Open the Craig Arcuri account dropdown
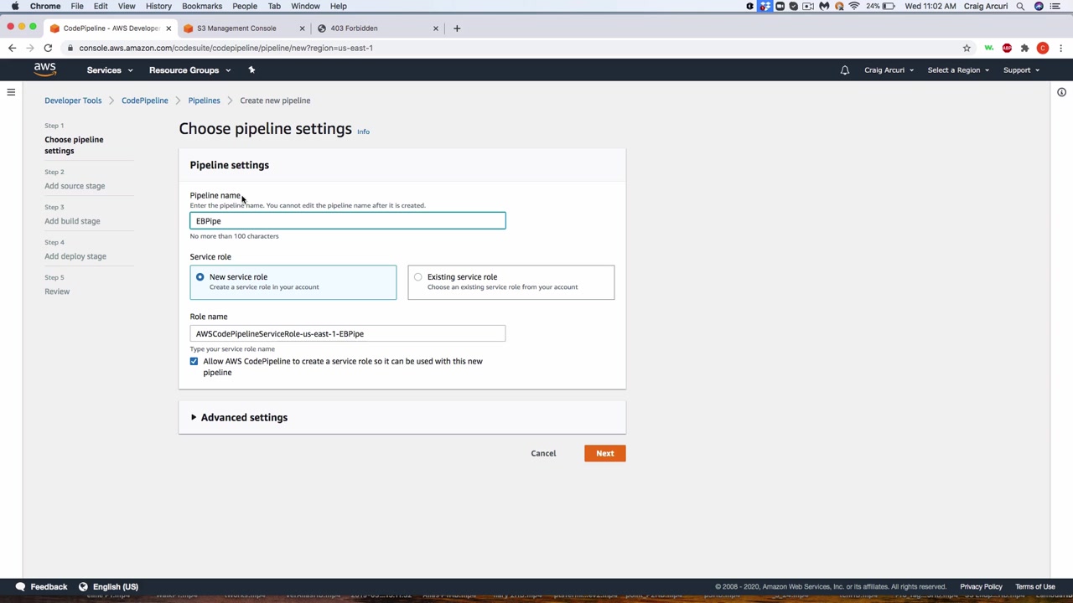 click(x=889, y=70)
